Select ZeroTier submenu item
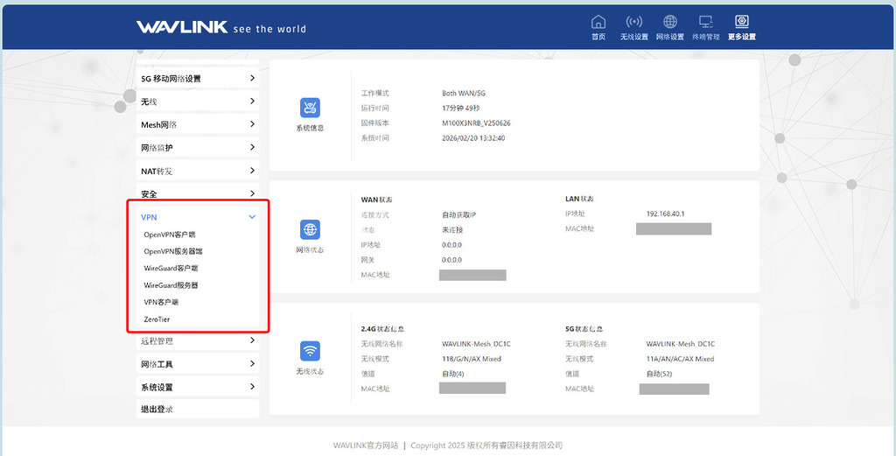 click(x=157, y=319)
